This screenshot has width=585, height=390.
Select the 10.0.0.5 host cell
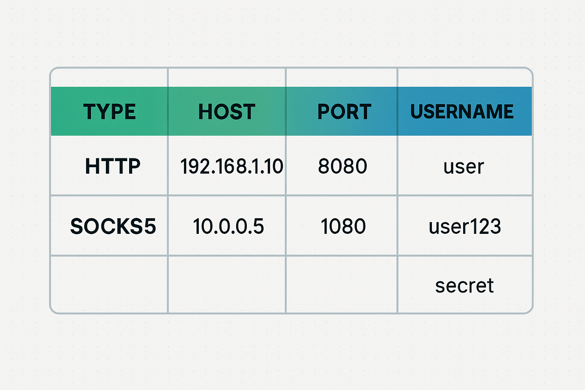[x=227, y=226]
